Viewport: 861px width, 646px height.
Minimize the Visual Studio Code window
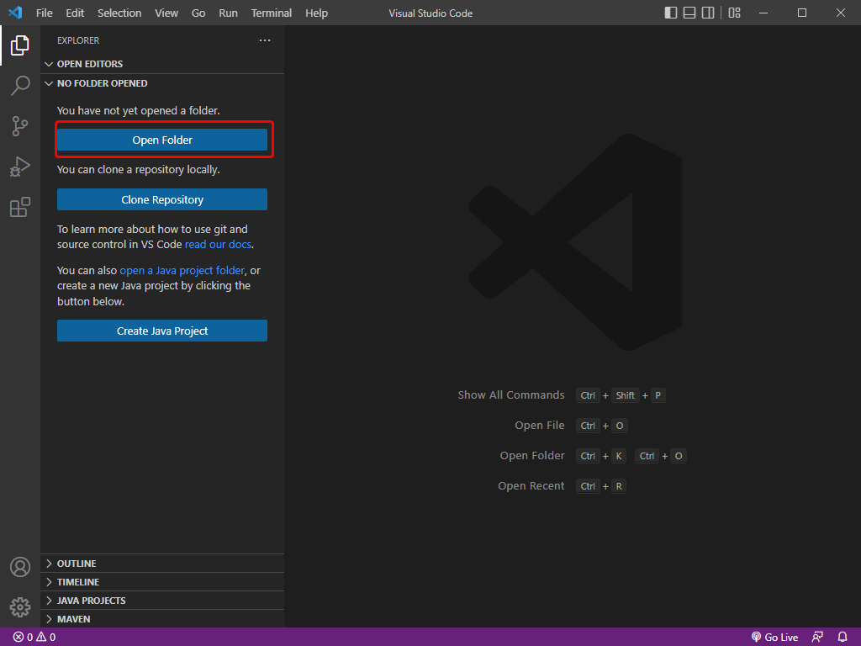pos(763,13)
